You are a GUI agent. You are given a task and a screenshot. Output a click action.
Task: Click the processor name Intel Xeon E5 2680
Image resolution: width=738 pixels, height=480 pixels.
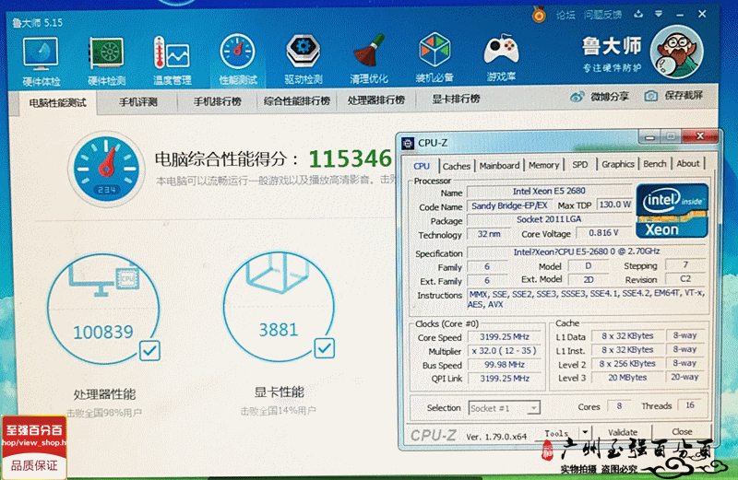click(549, 191)
